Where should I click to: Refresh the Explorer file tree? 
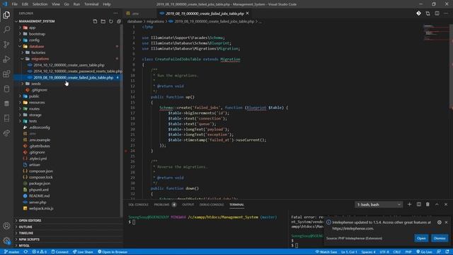coord(111,21)
